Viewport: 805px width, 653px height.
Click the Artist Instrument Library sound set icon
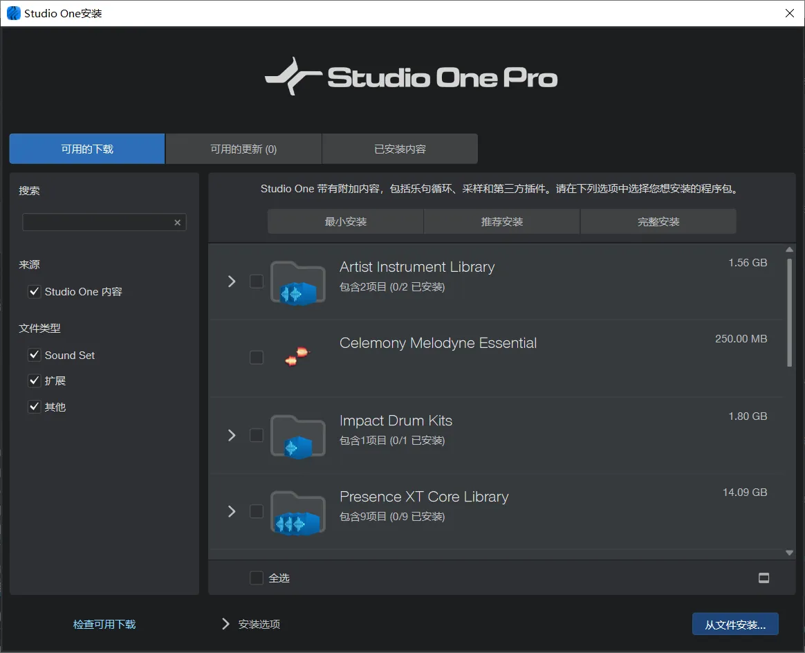point(297,282)
